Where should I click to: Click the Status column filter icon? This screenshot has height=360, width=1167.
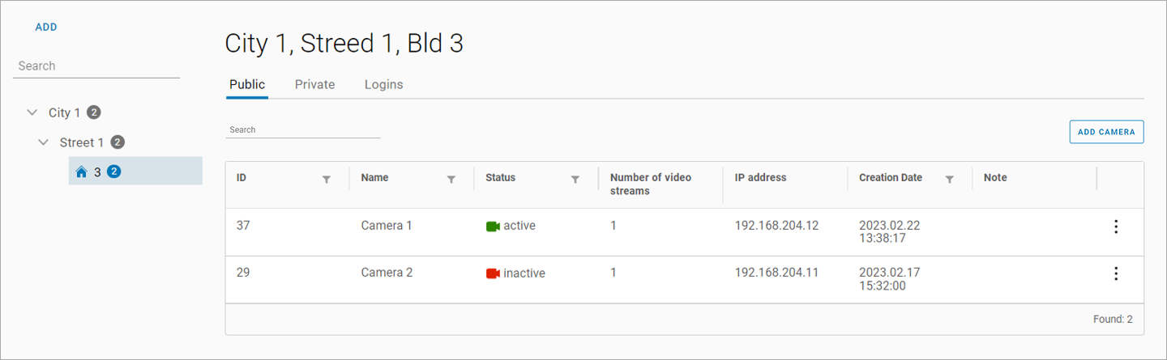(575, 180)
